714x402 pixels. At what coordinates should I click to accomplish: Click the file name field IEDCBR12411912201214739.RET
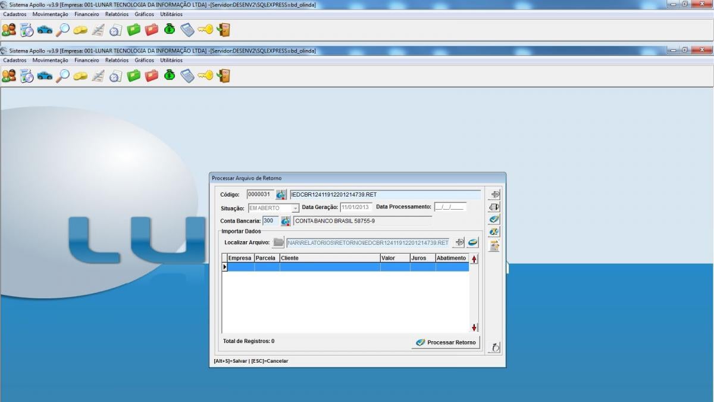point(385,195)
